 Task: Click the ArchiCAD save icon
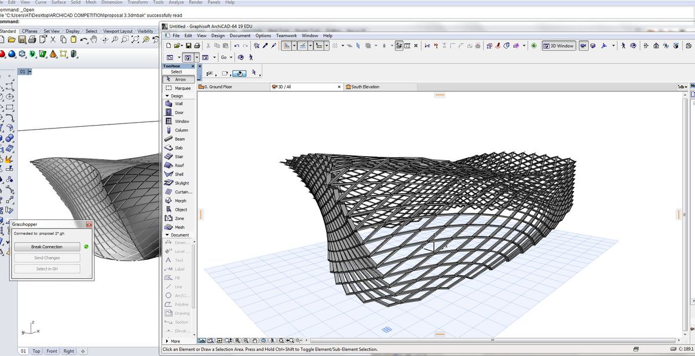pos(188,46)
